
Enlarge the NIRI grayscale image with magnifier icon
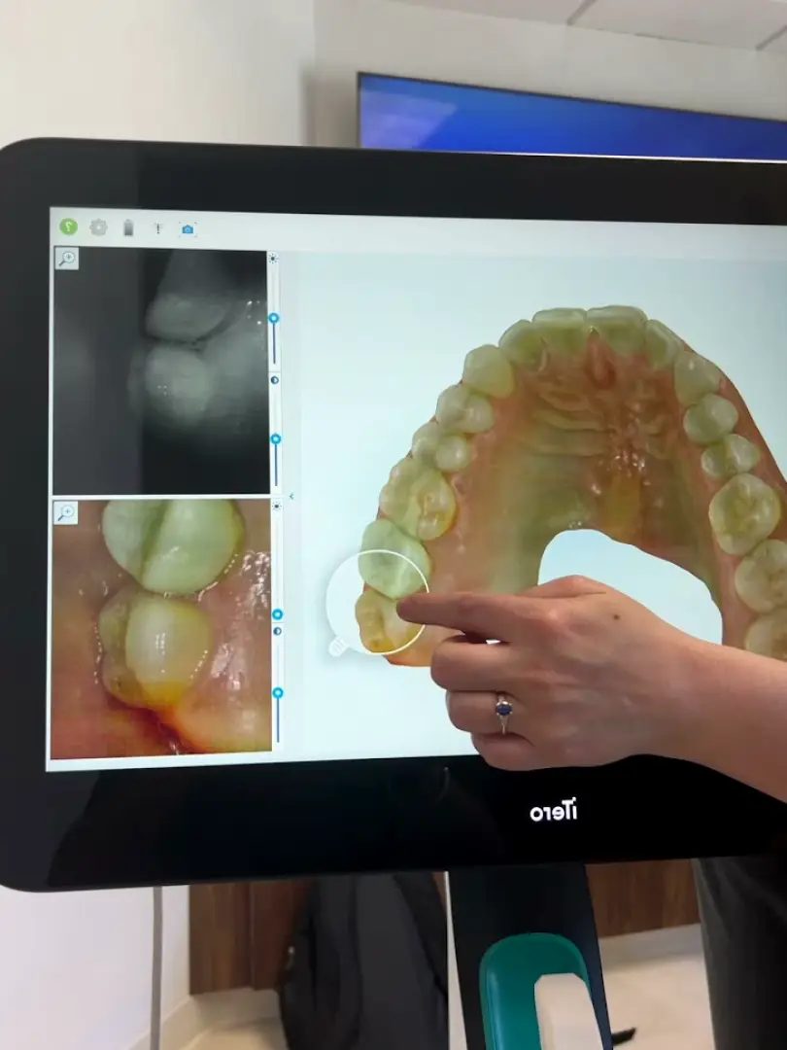click(x=67, y=259)
